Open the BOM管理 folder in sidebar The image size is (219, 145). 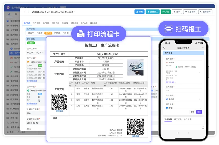(x=13, y=109)
